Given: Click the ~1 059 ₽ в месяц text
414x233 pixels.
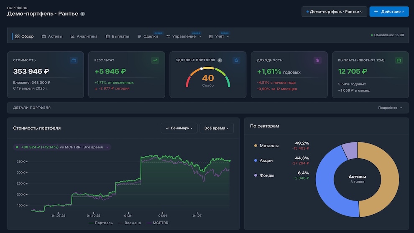Looking at the screenshot, I should pos(354,90).
